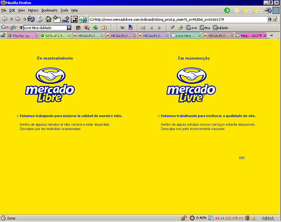Click the Google toolbar colorful-balls search icon
Screen dimensions: 281x222
(78, 27)
